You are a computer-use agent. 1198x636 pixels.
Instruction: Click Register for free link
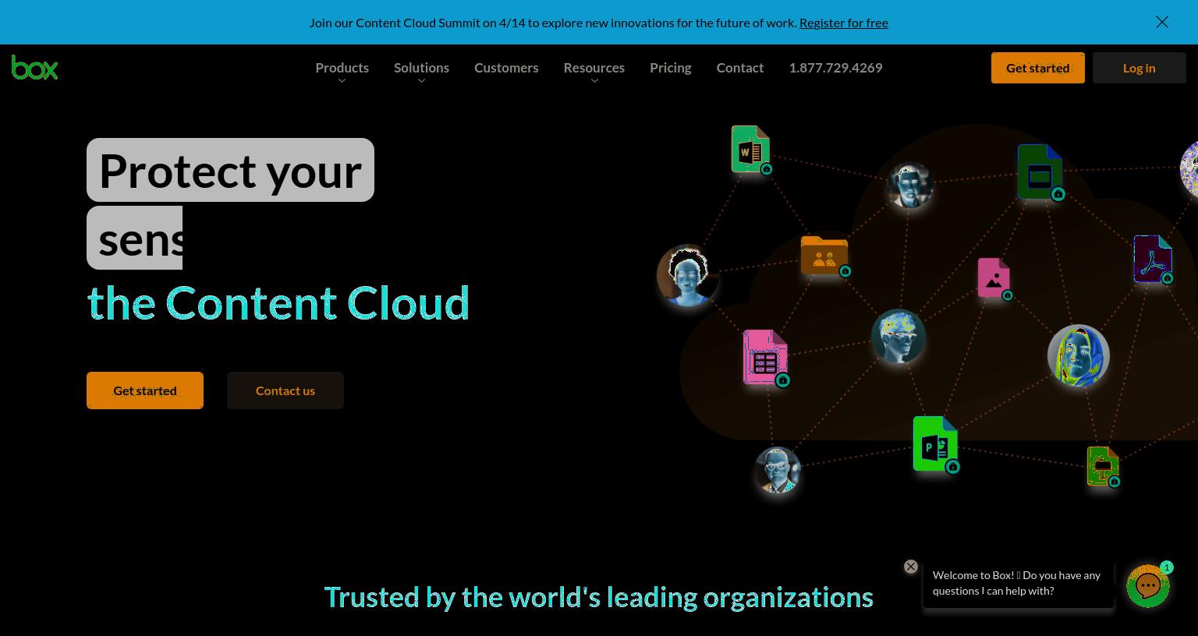coord(844,23)
